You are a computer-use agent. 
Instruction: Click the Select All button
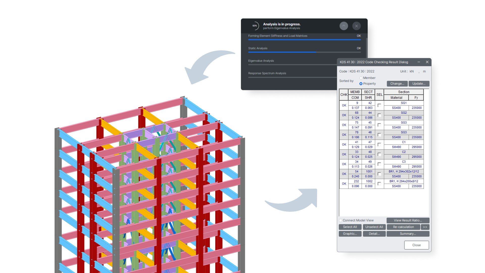tap(350, 227)
